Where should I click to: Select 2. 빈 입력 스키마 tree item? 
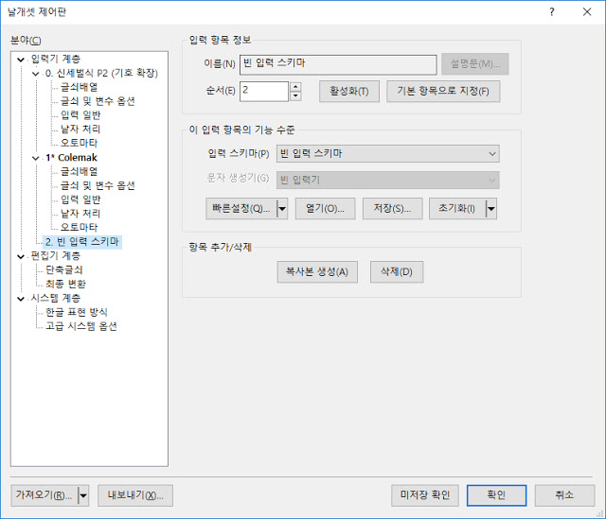[x=82, y=242]
